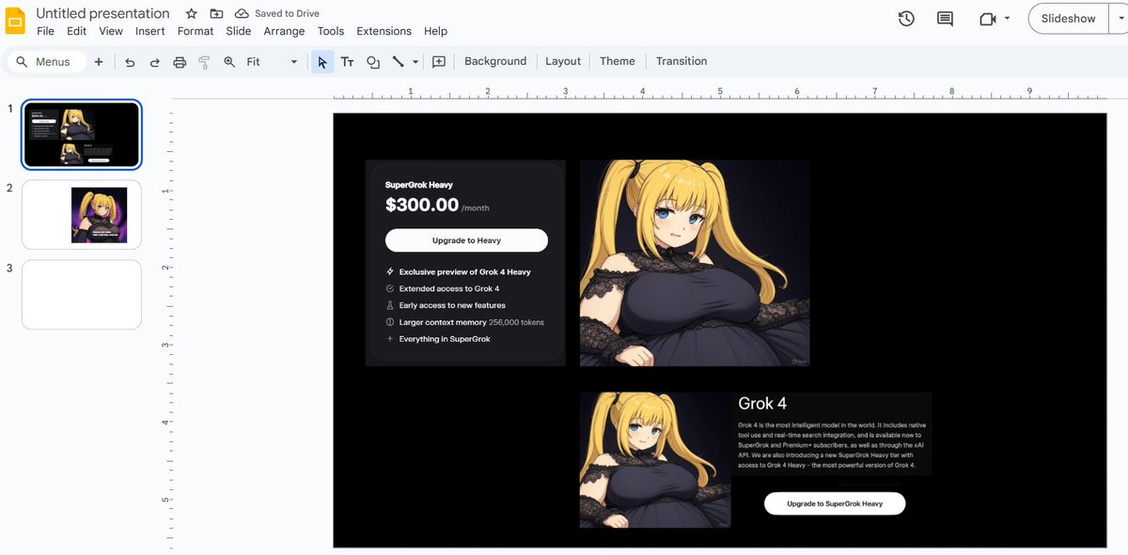Click the Redo icon

coord(153,61)
